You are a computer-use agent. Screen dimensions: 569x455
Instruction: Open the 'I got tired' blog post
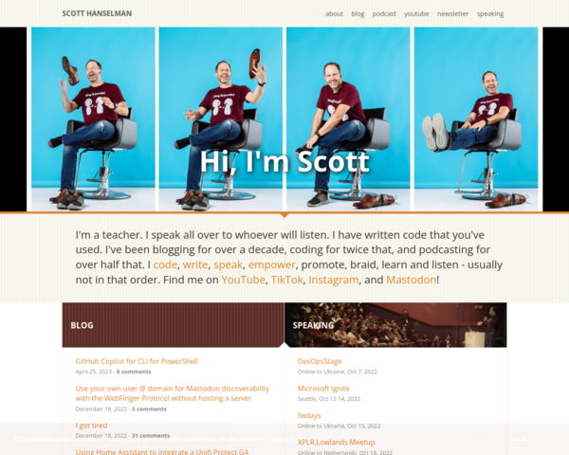tap(91, 426)
